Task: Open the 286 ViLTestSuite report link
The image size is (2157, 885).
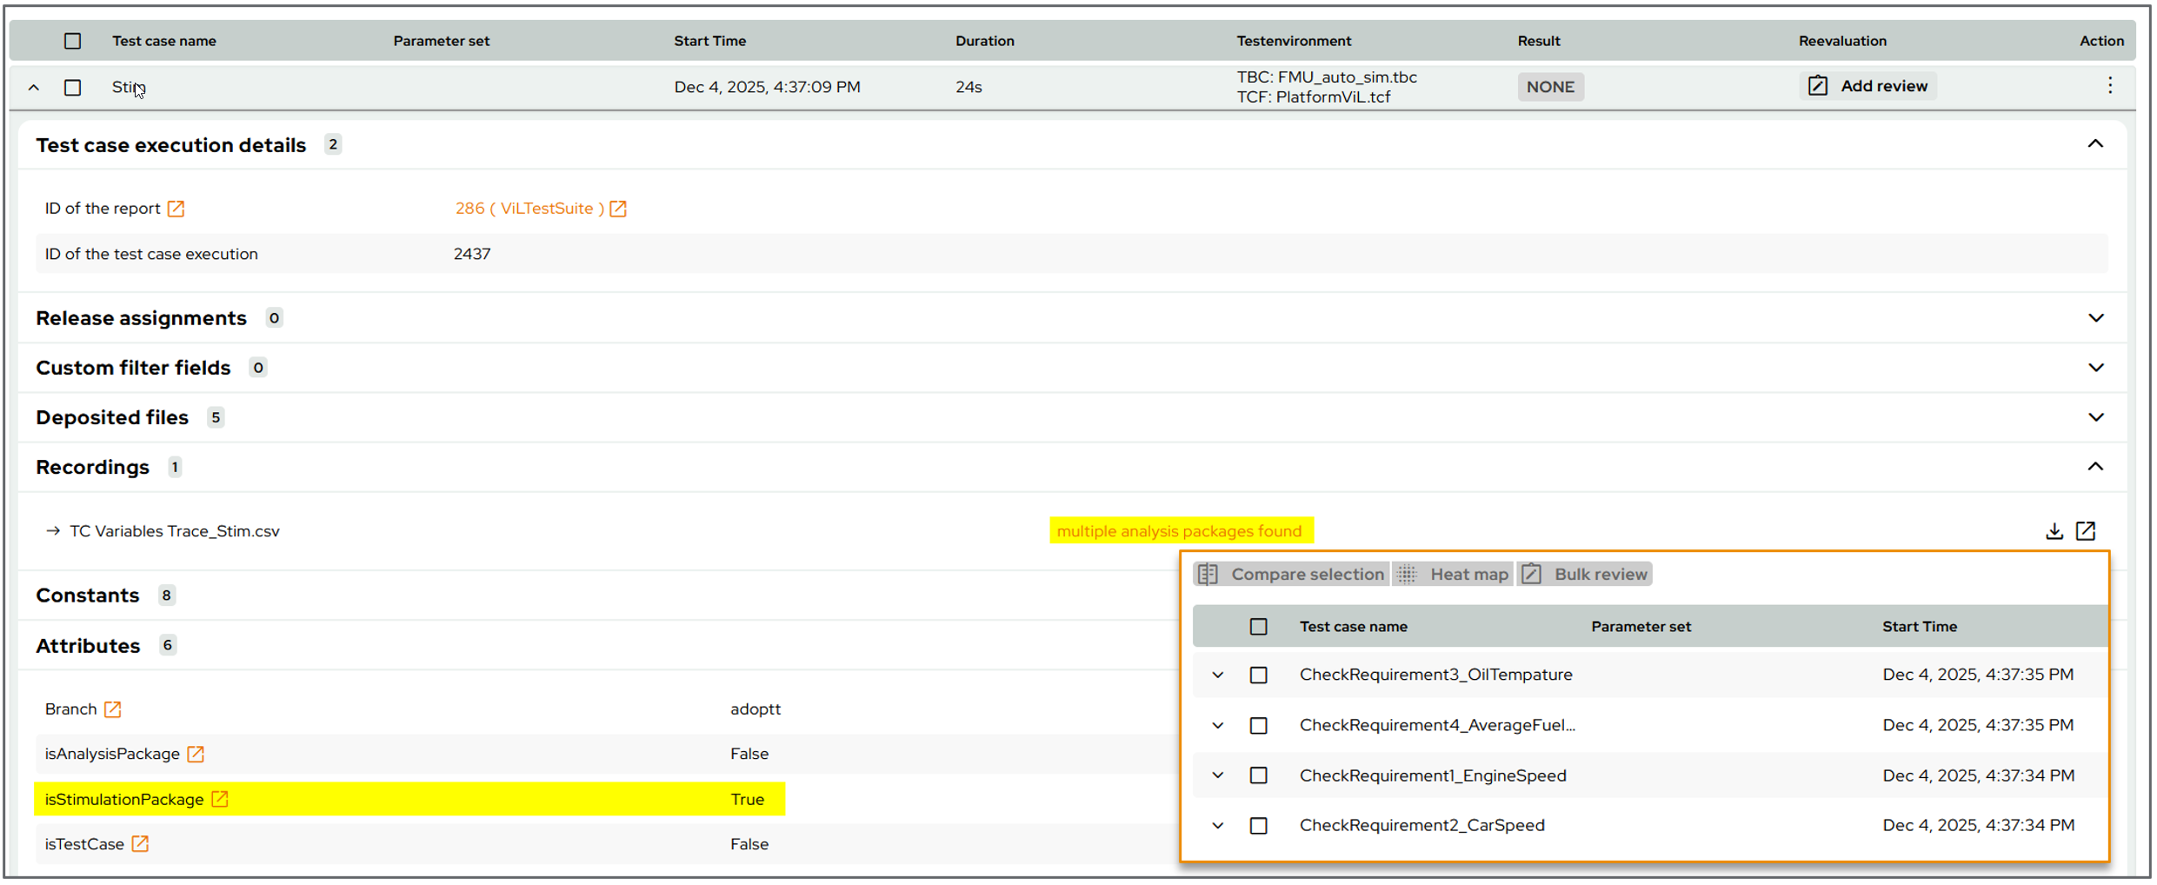Action: tap(529, 208)
